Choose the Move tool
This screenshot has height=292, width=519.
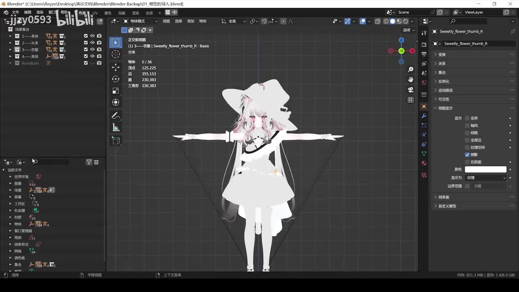pos(116,67)
